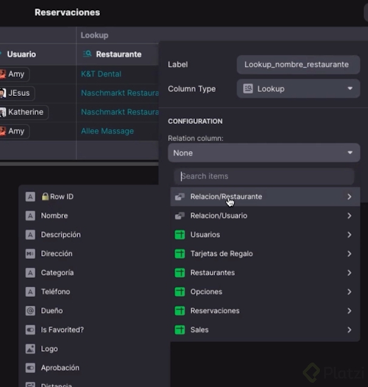Open the Column Type Lookup dropdown
Screen dimensions: 368x387
[x=298, y=89]
